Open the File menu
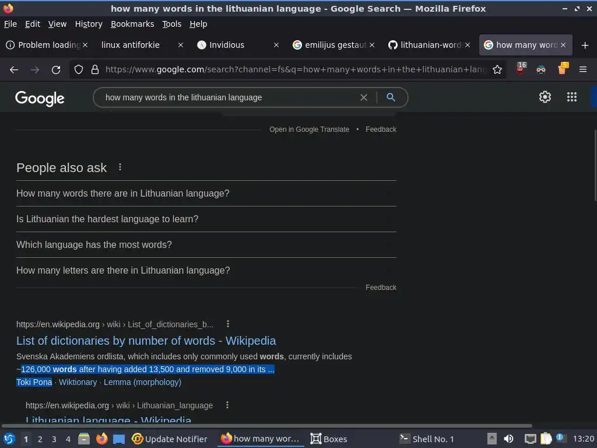 coord(10,24)
